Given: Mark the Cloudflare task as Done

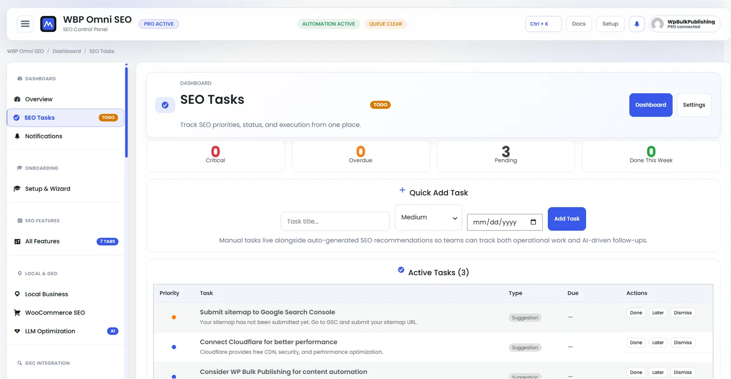Looking at the screenshot, I should (636, 342).
